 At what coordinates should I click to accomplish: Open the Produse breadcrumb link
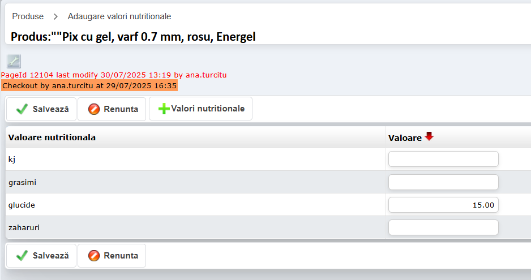(28, 16)
